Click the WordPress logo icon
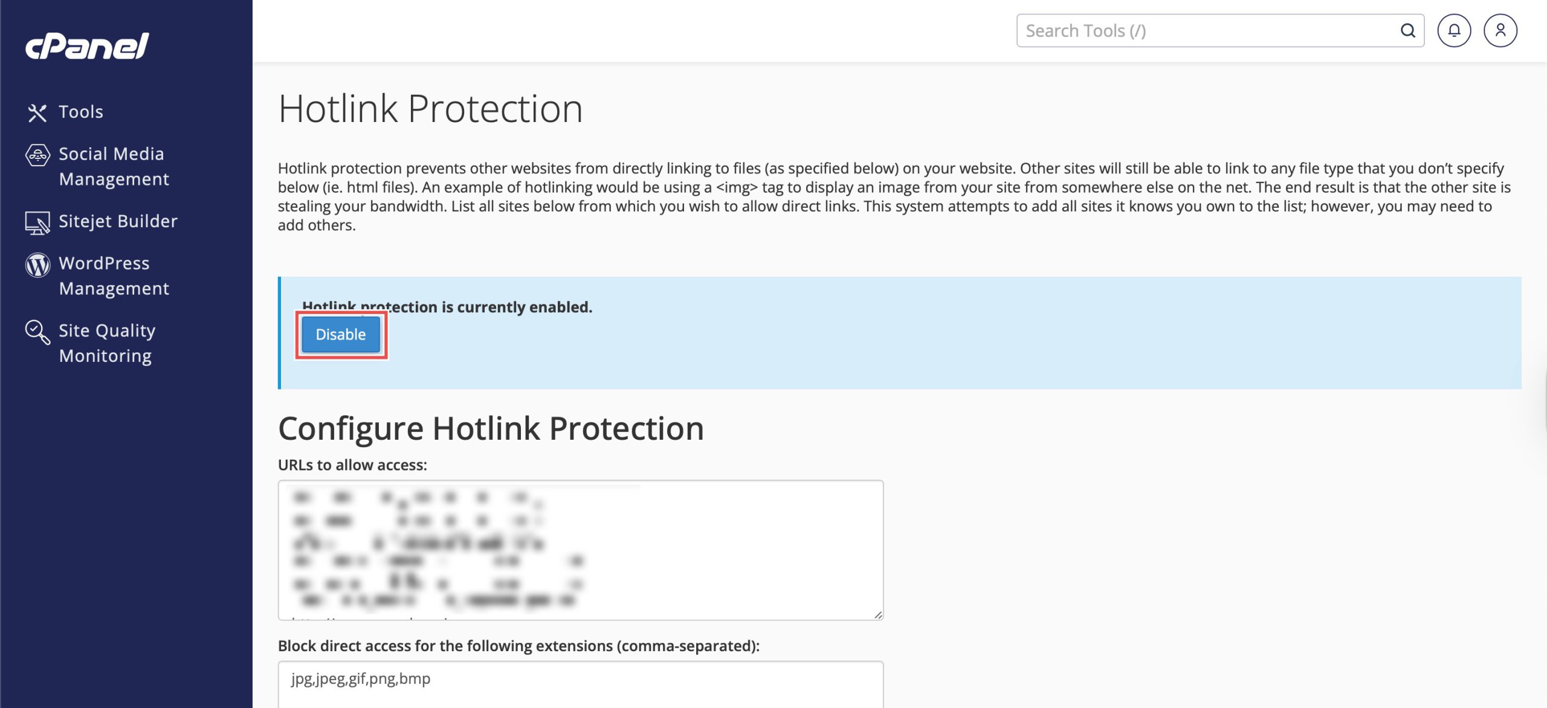 (37, 265)
